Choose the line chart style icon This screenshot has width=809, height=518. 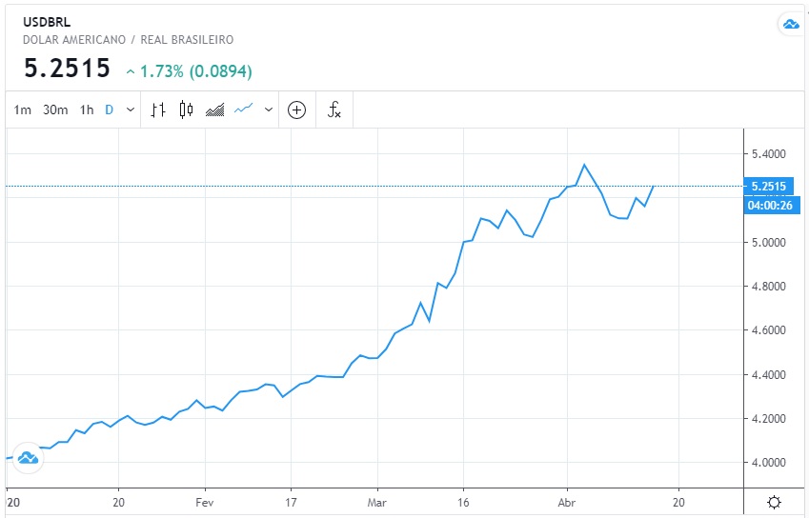[244, 110]
